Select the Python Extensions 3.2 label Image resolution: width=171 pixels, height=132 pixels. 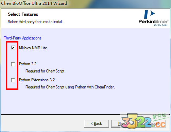point(37,80)
